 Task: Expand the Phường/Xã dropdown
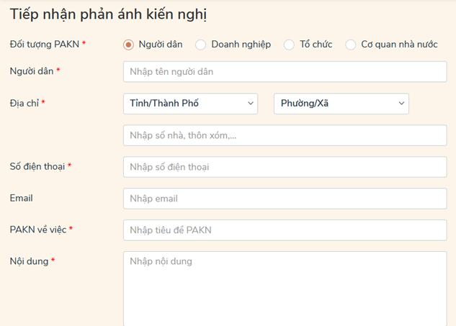[x=341, y=104]
